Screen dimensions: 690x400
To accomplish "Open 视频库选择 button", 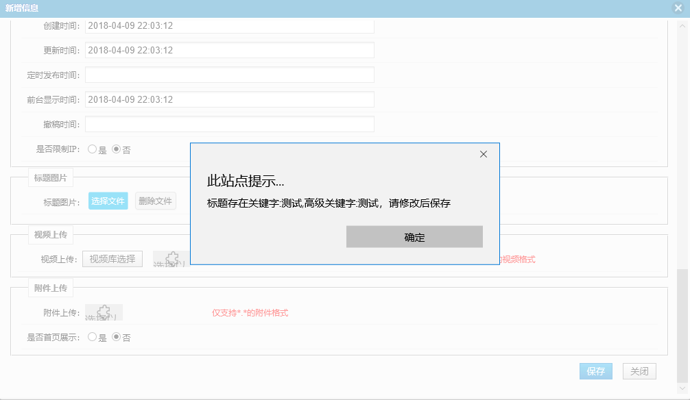I will (112, 259).
